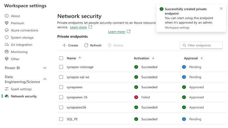
Task: Go to the Premium settings page
Action: (17, 23)
